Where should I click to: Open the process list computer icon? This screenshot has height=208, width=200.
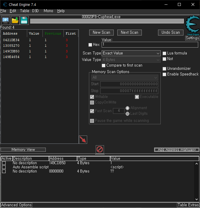pyautogui.click(x=6, y=20)
